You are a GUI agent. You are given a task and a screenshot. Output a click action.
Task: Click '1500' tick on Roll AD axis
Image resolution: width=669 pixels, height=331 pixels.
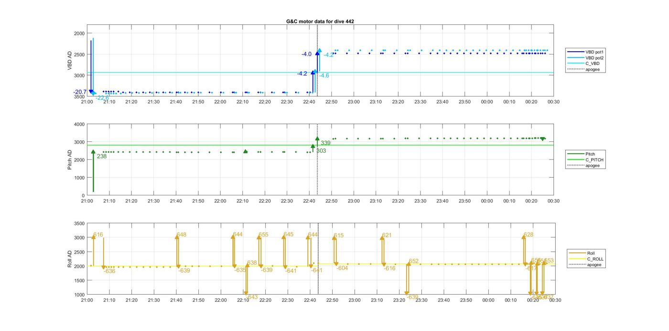79,280
